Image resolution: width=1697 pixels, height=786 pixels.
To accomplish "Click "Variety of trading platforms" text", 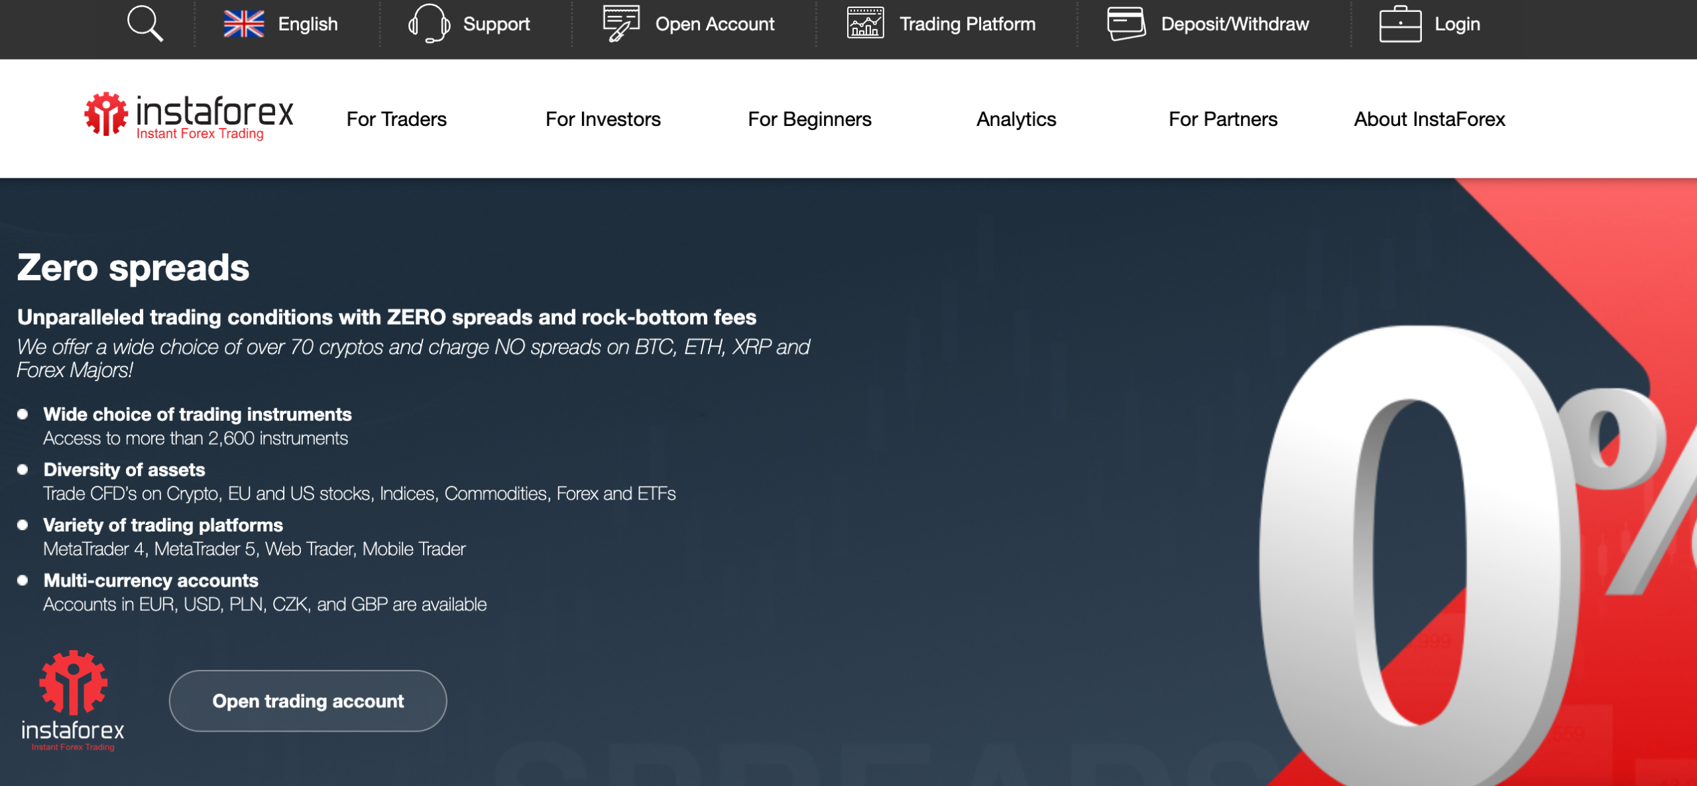I will (x=163, y=526).
